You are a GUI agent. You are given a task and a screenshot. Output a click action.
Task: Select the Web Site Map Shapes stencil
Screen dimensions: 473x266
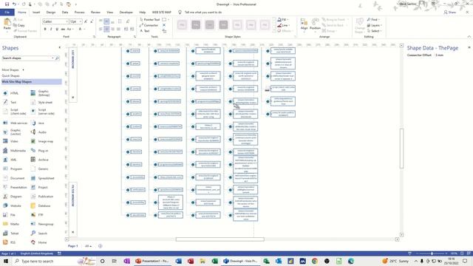click(x=31, y=82)
